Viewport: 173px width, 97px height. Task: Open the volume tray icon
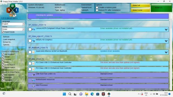click(x=154, y=94)
